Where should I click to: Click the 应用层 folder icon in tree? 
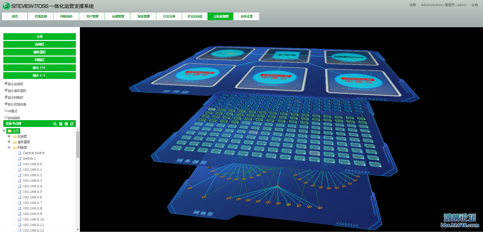[15, 136]
